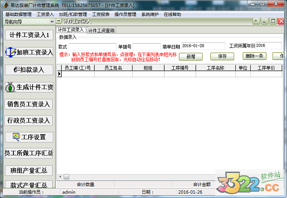Image resolution: width=287 pixels, height=198 pixels.
Task: Click the inner window up arrow button
Action: coord(256,22)
